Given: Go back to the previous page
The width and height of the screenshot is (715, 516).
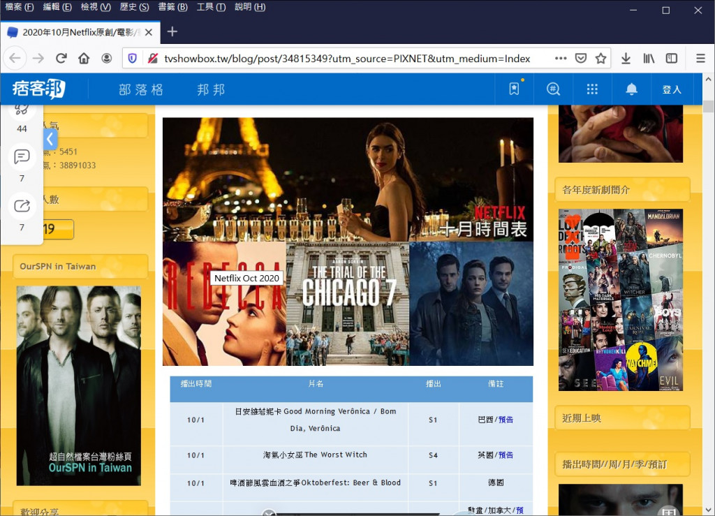Looking at the screenshot, I should (15, 59).
